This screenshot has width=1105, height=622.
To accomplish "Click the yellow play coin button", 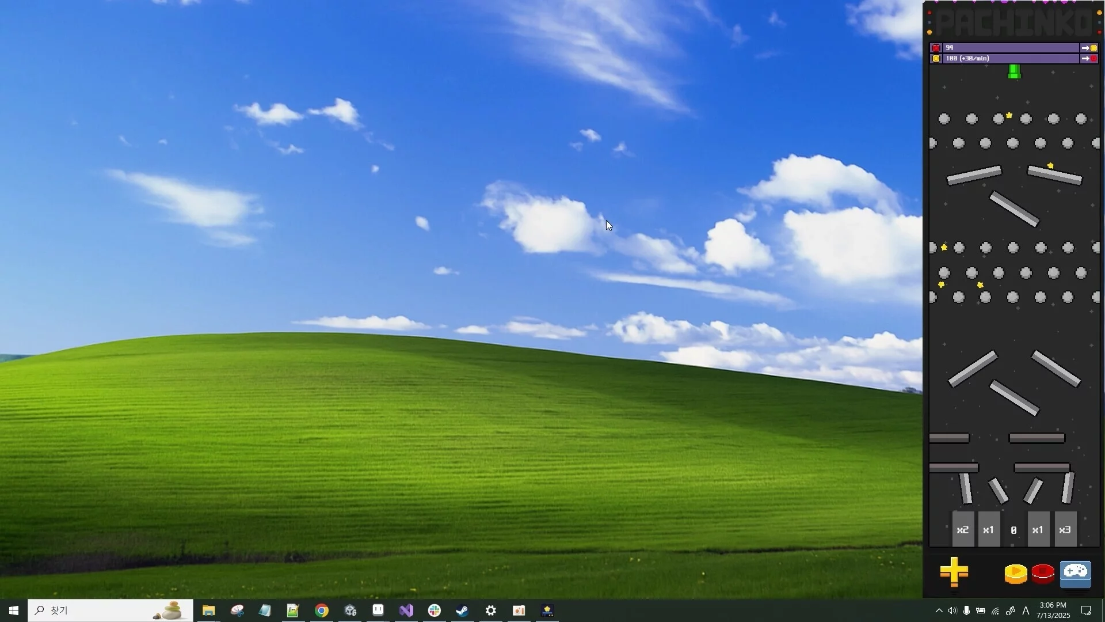I will click(x=1016, y=574).
